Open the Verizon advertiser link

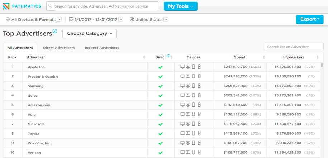click(x=34, y=153)
